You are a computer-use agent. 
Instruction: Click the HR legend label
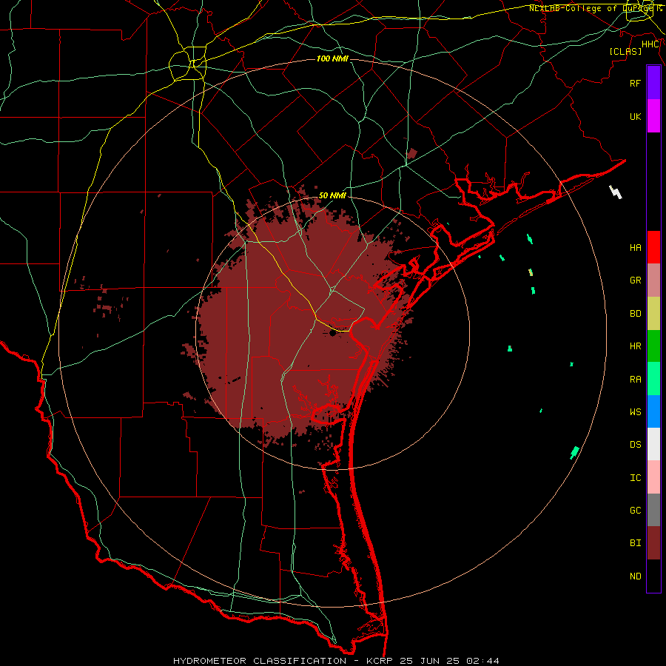coord(635,346)
